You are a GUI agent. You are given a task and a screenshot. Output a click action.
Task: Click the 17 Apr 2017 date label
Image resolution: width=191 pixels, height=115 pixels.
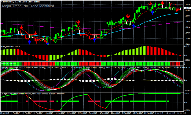[x=105, y=113]
